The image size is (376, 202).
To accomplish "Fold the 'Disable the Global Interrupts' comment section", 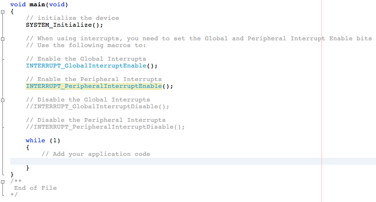I will coord(3,100).
